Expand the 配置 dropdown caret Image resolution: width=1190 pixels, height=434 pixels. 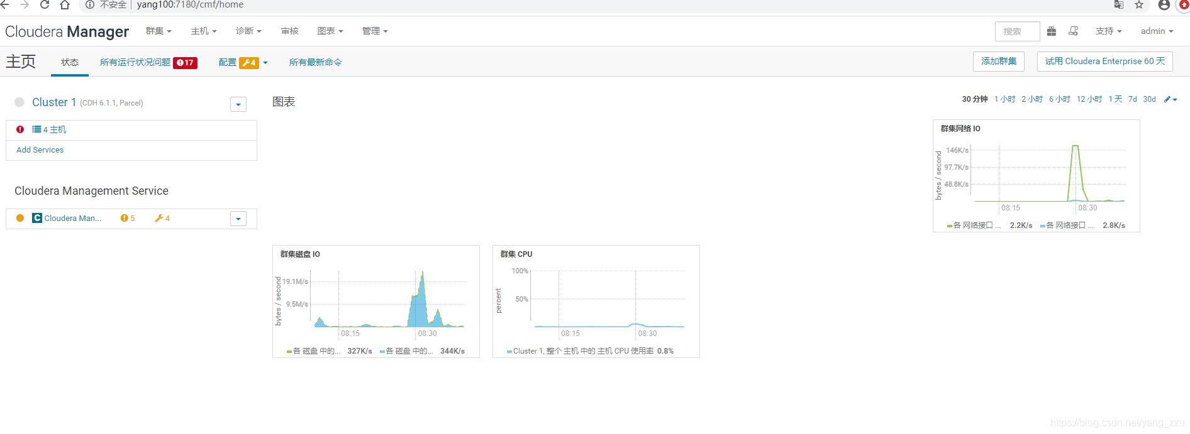tap(265, 63)
